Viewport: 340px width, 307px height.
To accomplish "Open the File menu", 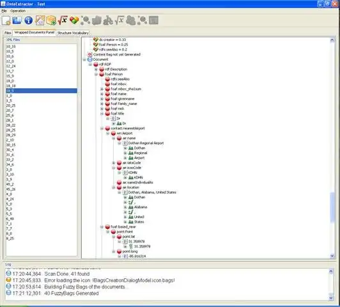I will [4, 11].
